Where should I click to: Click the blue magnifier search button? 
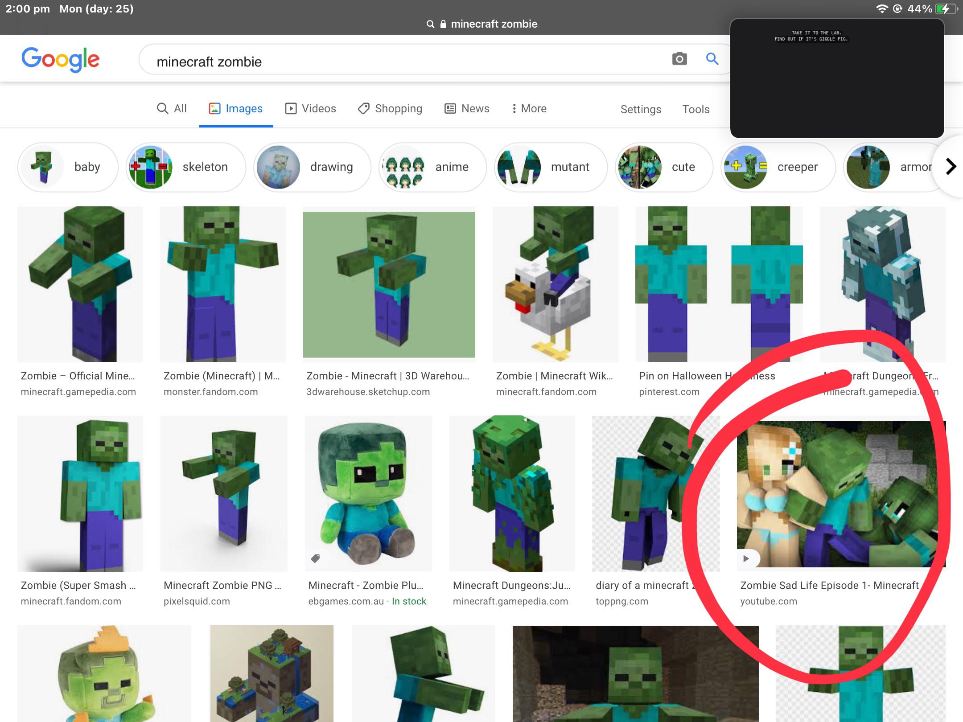click(712, 59)
